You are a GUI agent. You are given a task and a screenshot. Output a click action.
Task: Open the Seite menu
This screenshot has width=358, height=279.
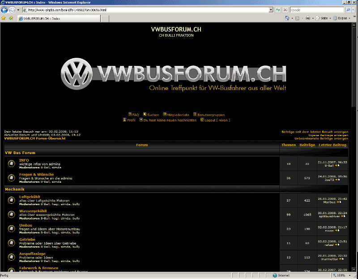[323, 18]
